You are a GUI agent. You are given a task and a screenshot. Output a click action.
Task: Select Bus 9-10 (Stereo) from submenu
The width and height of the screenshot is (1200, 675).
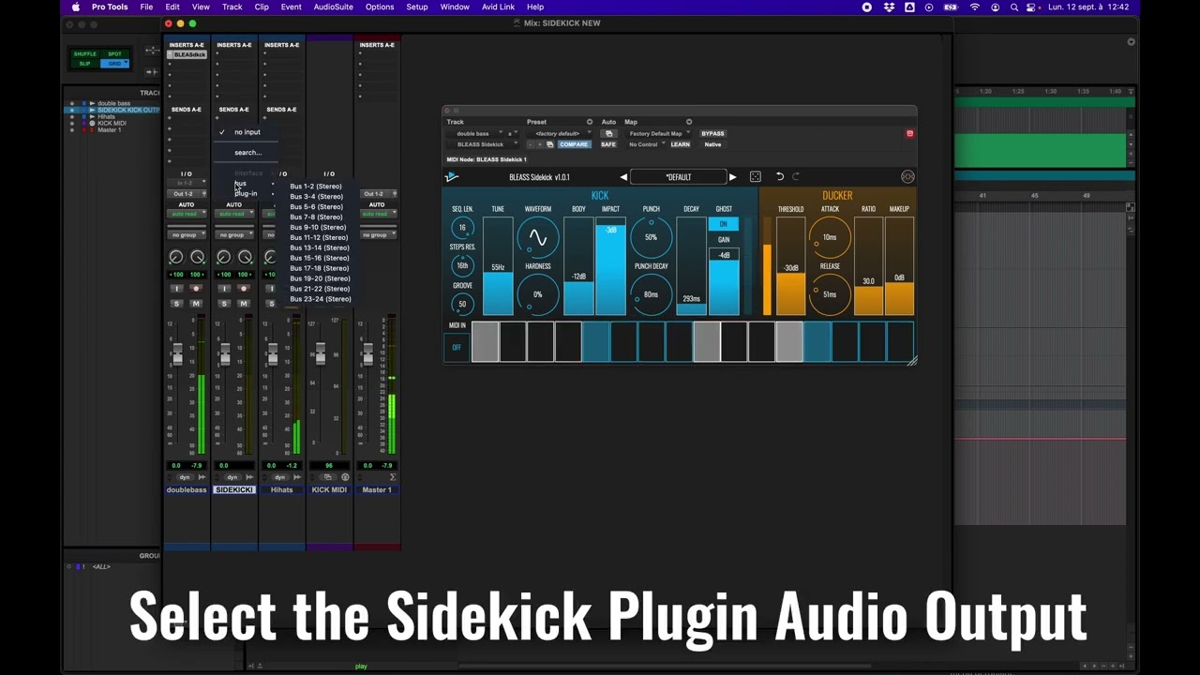[318, 228]
